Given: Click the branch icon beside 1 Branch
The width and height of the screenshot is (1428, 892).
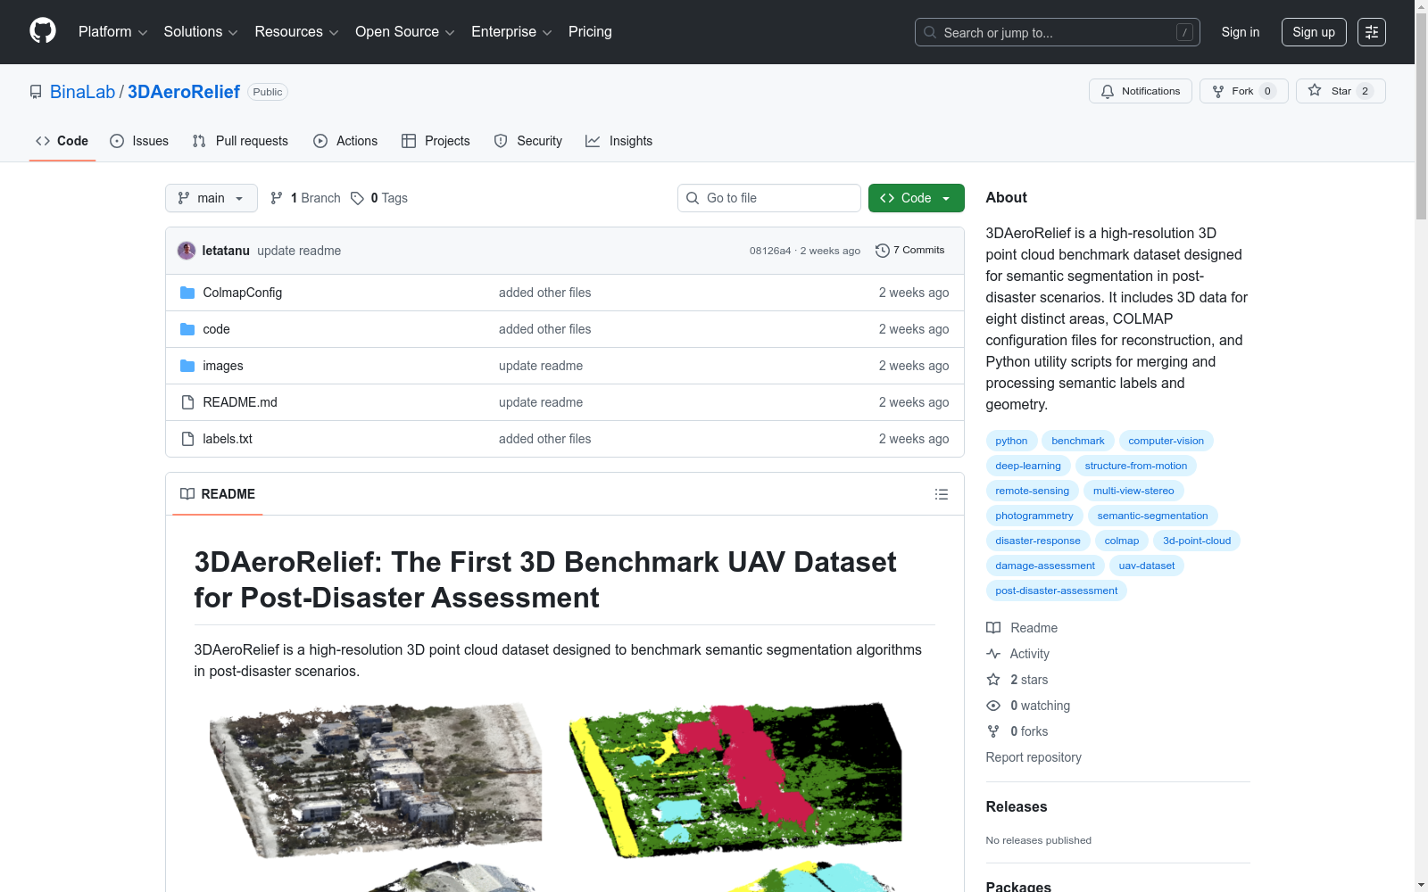Looking at the screenshot, I should point(277,198).
